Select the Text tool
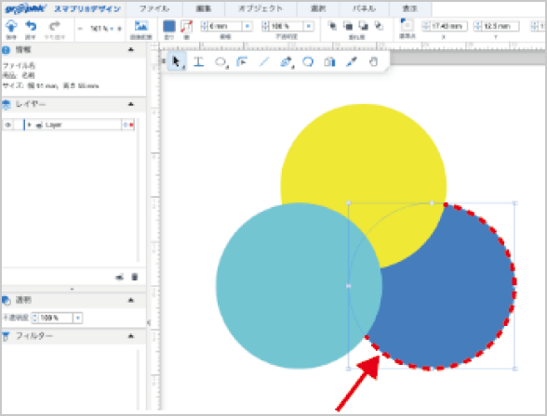This screenshot has width=547, height=416. coord(198,62)
